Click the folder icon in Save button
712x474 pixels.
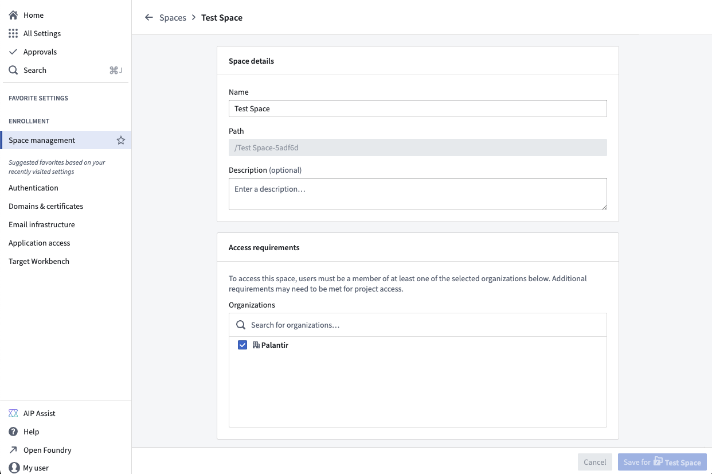pyautogui.click(x=658, y=461)
